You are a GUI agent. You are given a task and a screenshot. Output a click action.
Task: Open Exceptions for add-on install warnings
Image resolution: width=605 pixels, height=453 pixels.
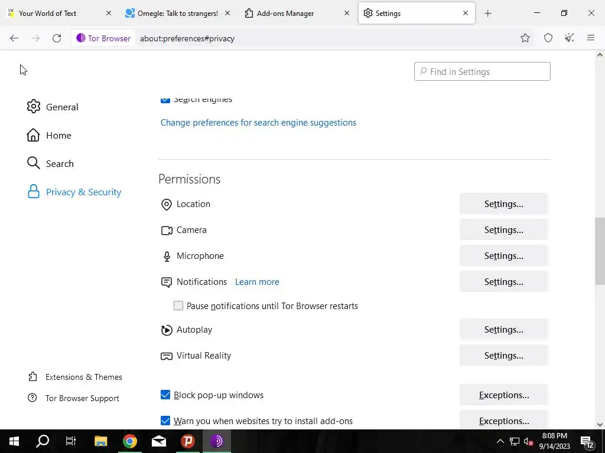[x=503, y=421]
